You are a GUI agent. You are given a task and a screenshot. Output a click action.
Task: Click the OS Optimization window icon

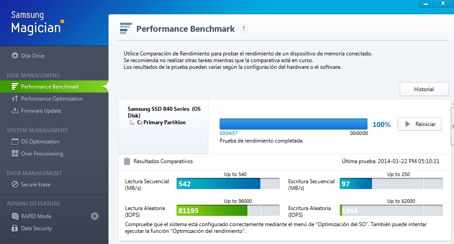15,142
